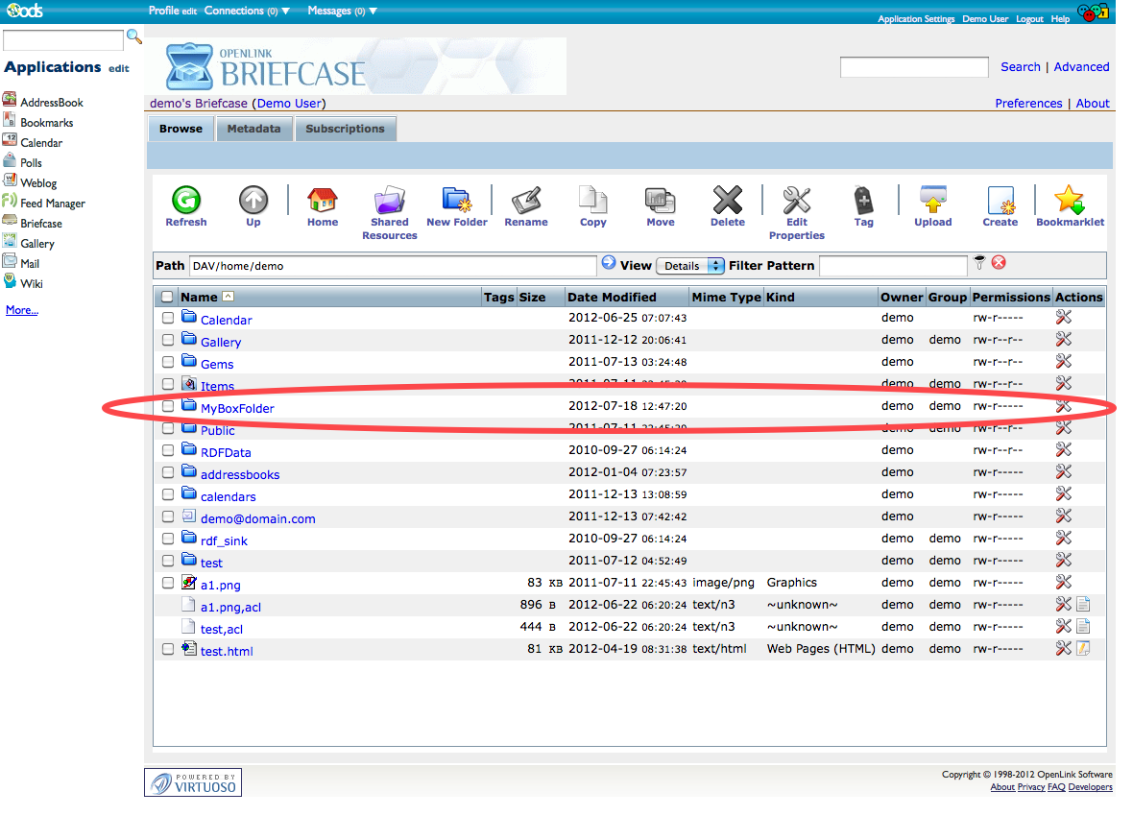
Task: Expand the Connections menu in top bar
Action: (247, 12)
